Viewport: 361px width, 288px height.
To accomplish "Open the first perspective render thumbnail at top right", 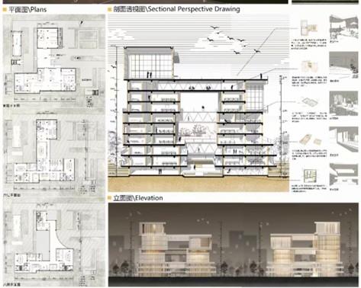I will [x=343, y=29].
